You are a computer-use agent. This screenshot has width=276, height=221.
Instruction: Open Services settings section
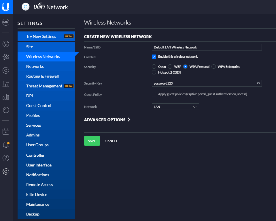coord(46,125)
